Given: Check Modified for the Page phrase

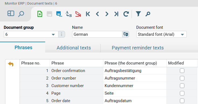Looking at the screenshot, I should point(182,94).
